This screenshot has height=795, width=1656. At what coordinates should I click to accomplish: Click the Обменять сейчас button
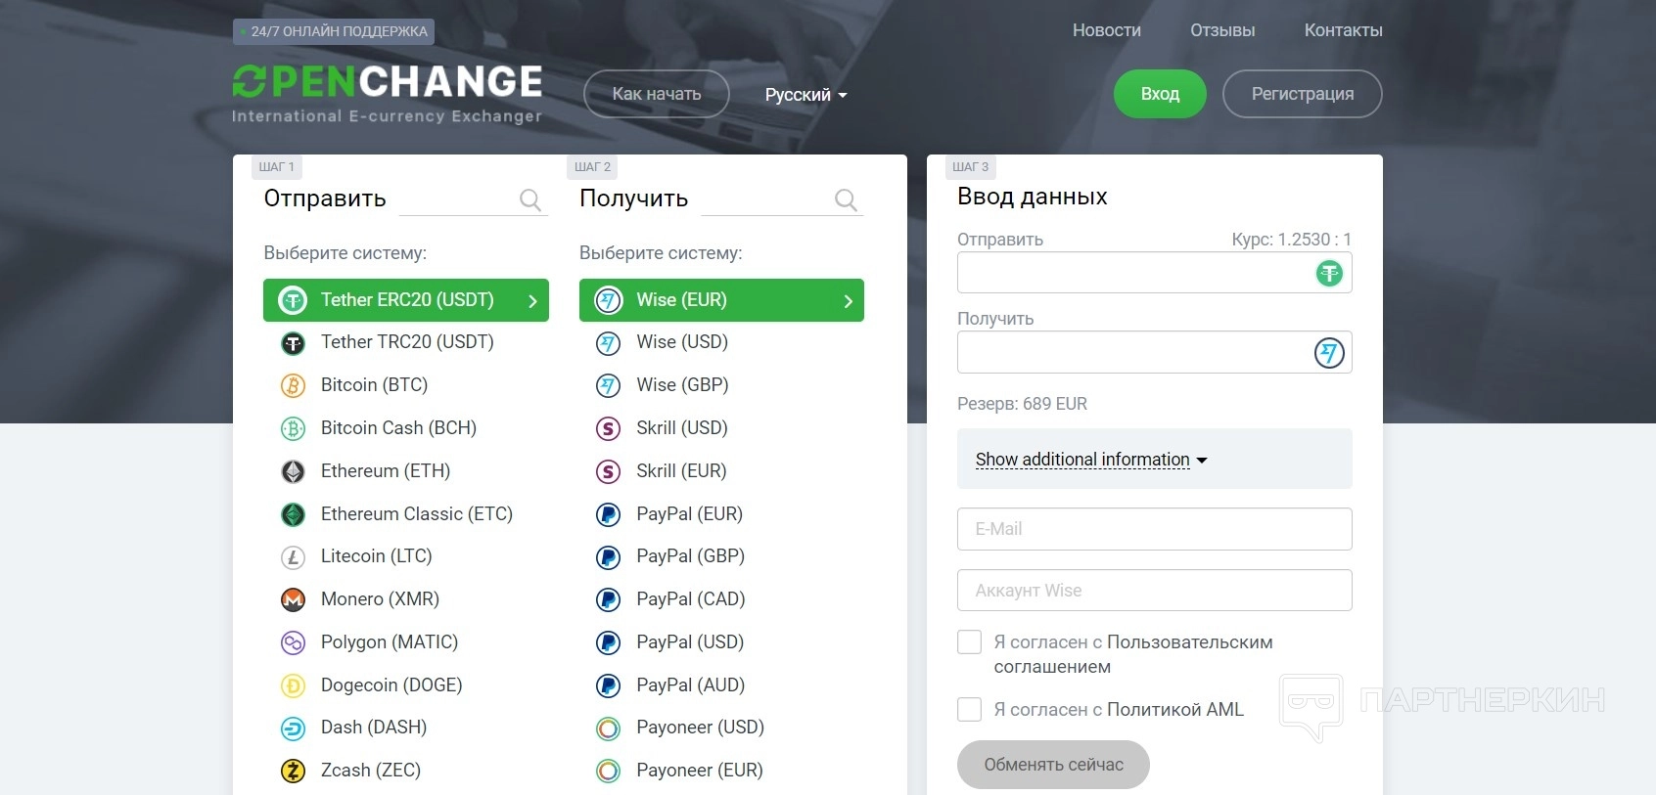click(1053, 765)
